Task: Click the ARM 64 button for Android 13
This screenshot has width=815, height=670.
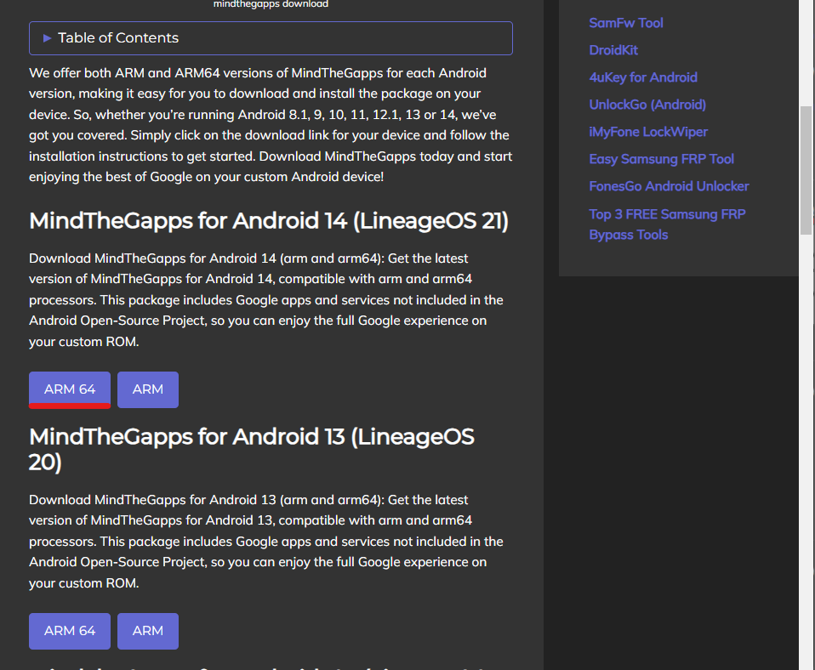Action: tap(70, 631)
